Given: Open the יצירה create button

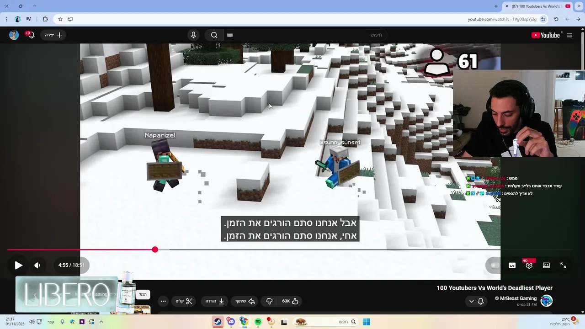Looking at the screenshot, I should pyautogui.click(x=53, y=35).
